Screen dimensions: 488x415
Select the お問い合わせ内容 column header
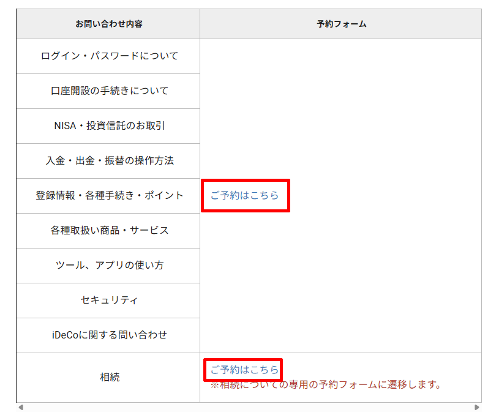(x=108, y=24)
